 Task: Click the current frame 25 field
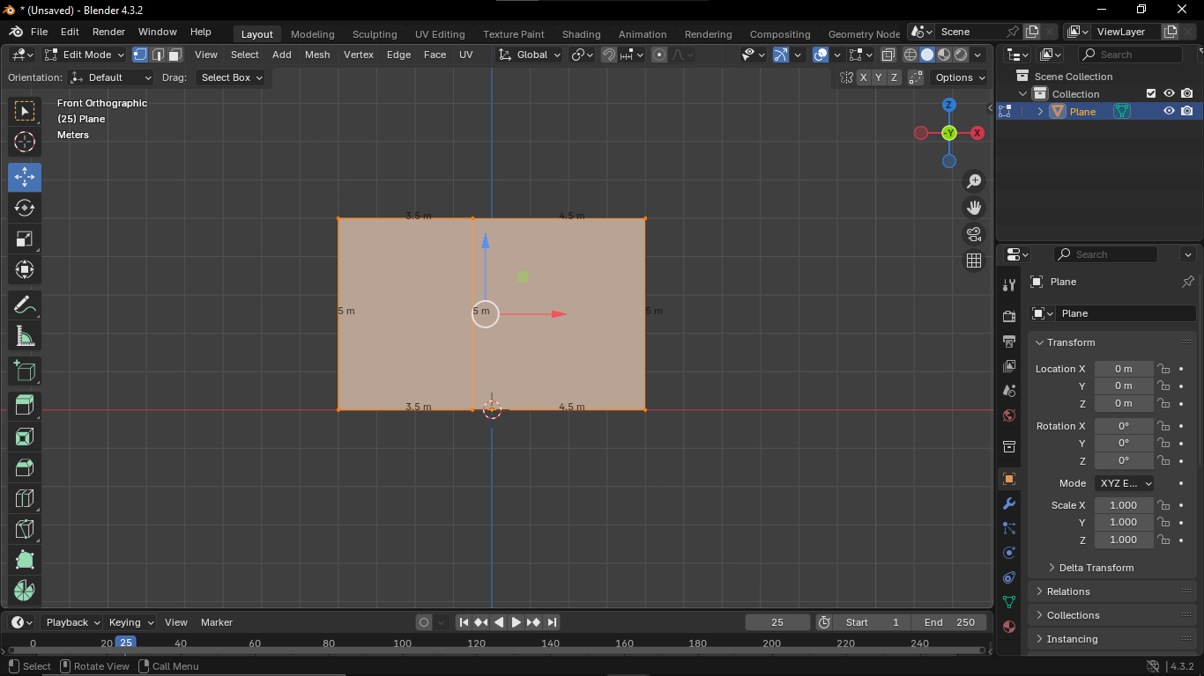point(777,622)
